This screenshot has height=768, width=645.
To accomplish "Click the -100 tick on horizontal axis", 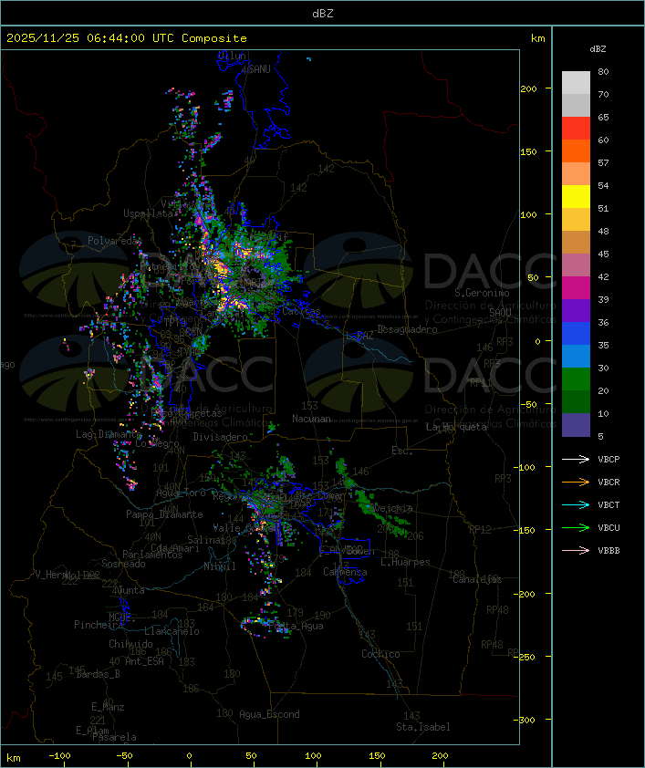I will [x=59, y=756].
